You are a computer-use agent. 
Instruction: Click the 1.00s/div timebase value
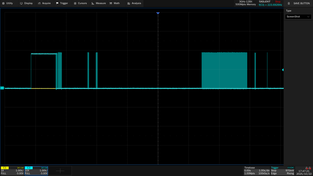(264, 170)
